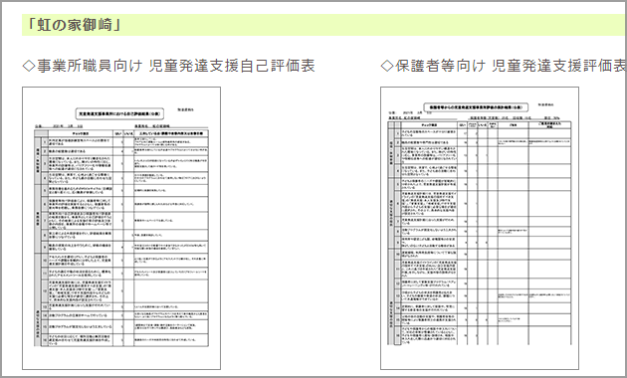The width and height of the screenshot is (627, 378).
Task: Click the left category column of right table
Action: 391,237
